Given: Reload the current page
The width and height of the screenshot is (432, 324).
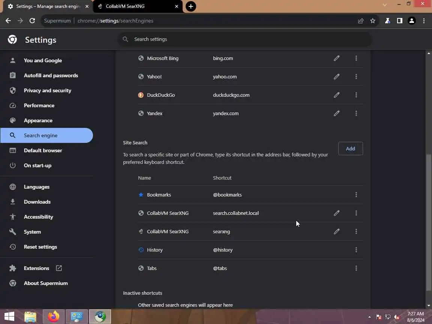Looking at the screenshot, I should pos(32,21).
